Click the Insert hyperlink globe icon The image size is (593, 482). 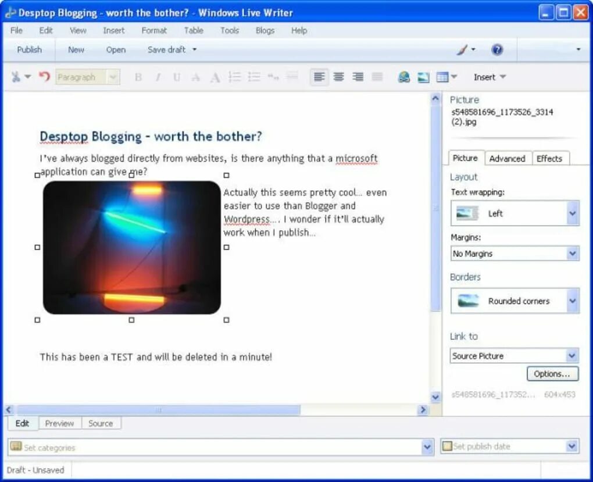tap(404, 77)
